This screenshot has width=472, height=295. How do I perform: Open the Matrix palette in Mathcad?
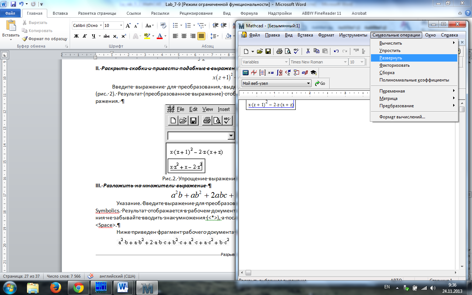[262, 72]
